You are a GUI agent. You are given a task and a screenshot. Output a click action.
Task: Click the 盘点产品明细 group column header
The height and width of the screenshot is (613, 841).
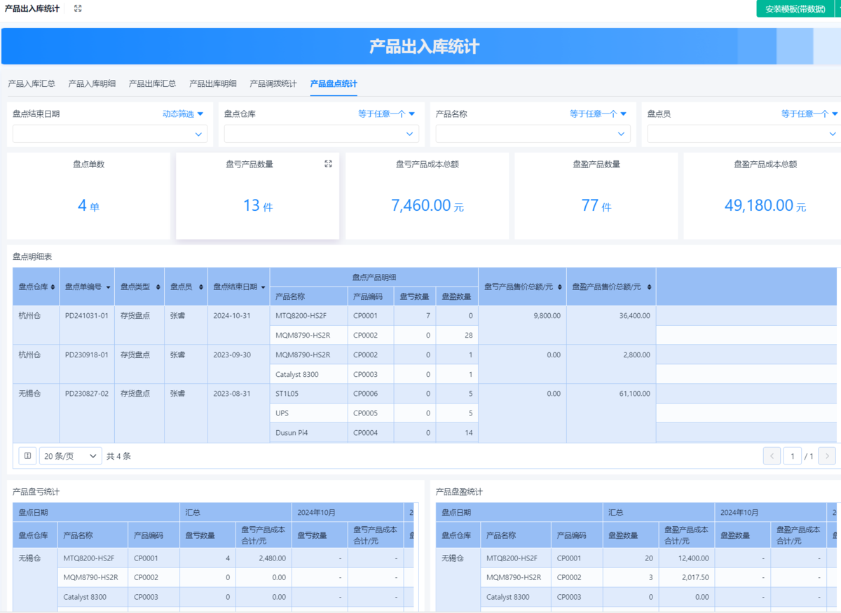pyautogui.click(x=374, y=277)
